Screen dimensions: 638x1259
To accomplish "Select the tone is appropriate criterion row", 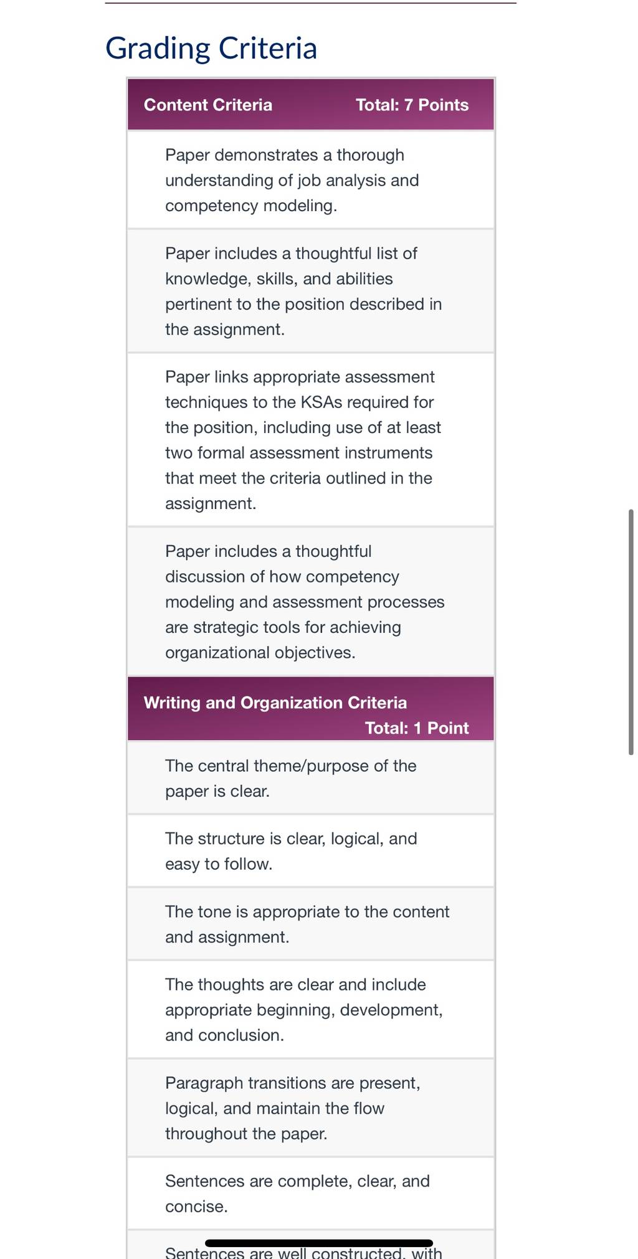I will pyautogui.click(x=311, y=924).
